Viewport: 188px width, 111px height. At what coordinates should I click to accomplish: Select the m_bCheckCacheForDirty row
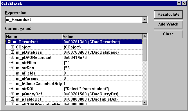pyautogui.click(x=74, y=83)
